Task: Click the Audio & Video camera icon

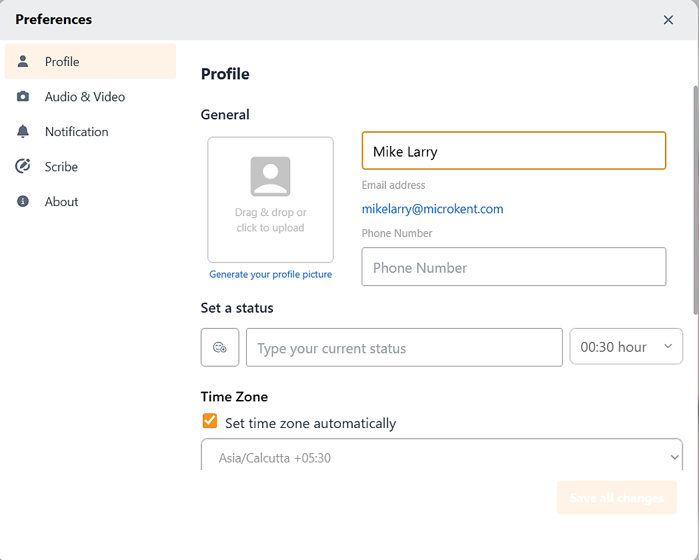Action: point(23,96)
